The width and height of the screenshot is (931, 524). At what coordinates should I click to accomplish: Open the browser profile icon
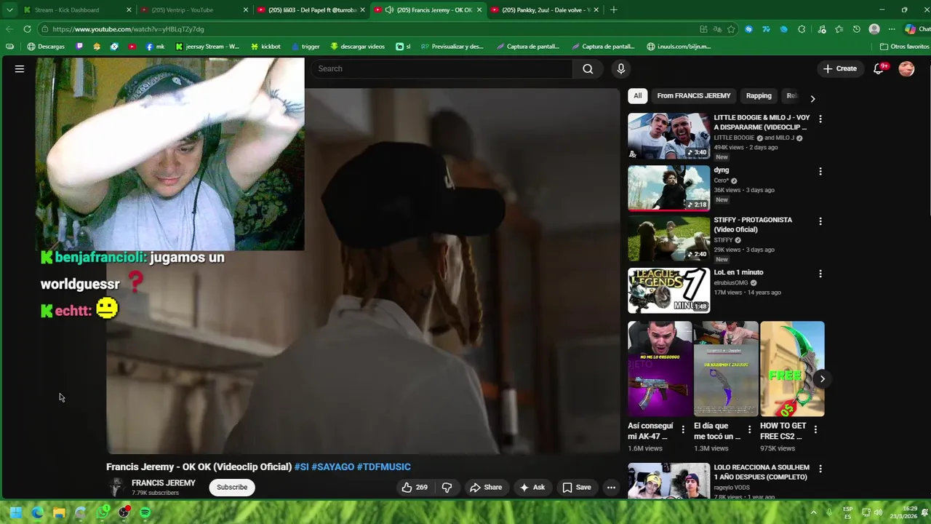(x=874, y=29)
